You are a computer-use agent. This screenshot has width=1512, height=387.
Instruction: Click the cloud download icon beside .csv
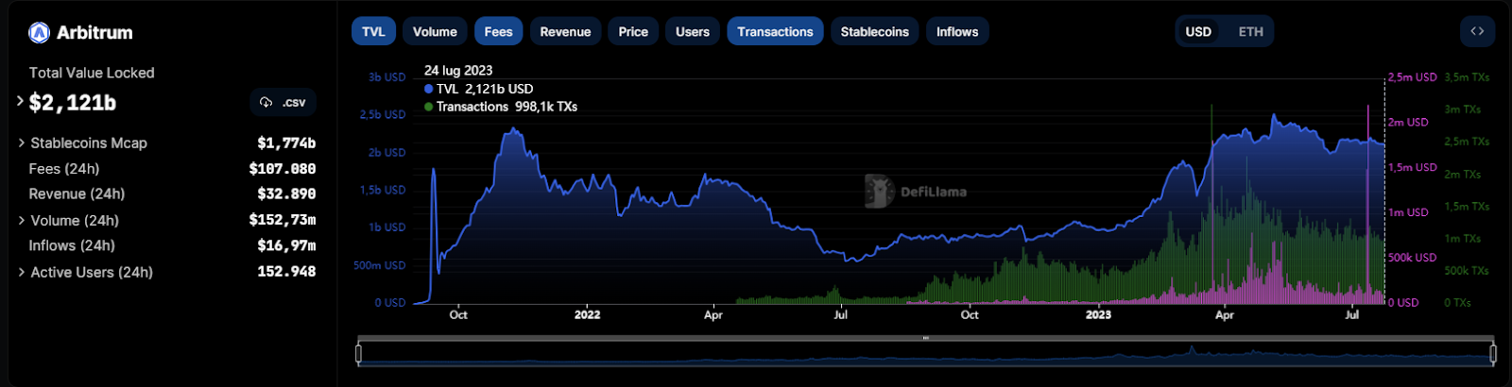[x=266, y=102]
